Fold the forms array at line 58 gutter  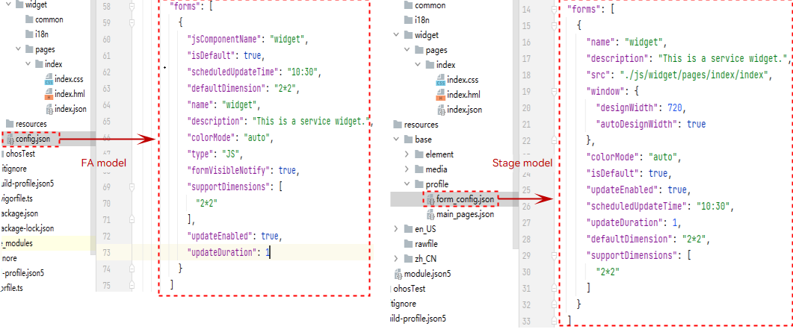132,7
